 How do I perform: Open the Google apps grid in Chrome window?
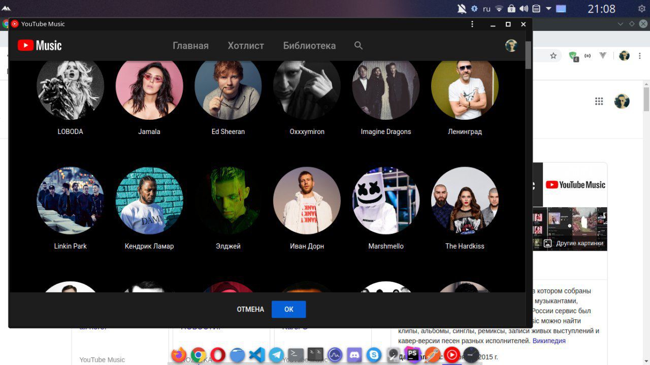[x=599, y=101]
